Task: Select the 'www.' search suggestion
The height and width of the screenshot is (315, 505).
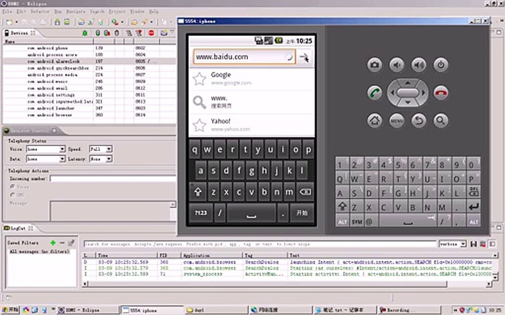Action: 252,102
